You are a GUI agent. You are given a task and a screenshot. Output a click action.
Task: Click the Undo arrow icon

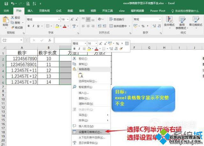(13, 3)
